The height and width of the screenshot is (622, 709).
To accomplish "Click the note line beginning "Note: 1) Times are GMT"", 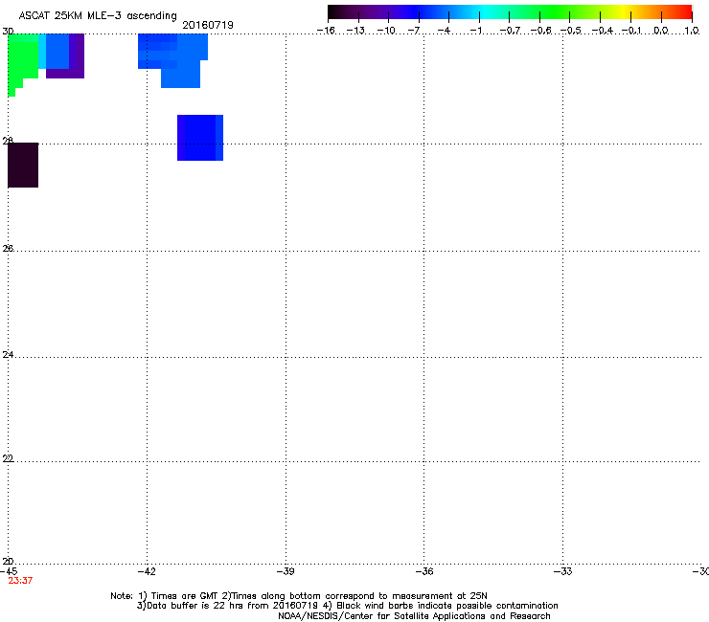I will pos(299,596).
